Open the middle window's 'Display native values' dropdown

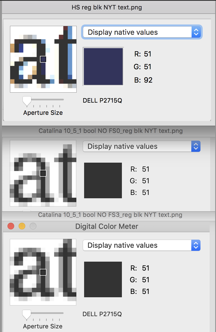click(x=142, y=146)
